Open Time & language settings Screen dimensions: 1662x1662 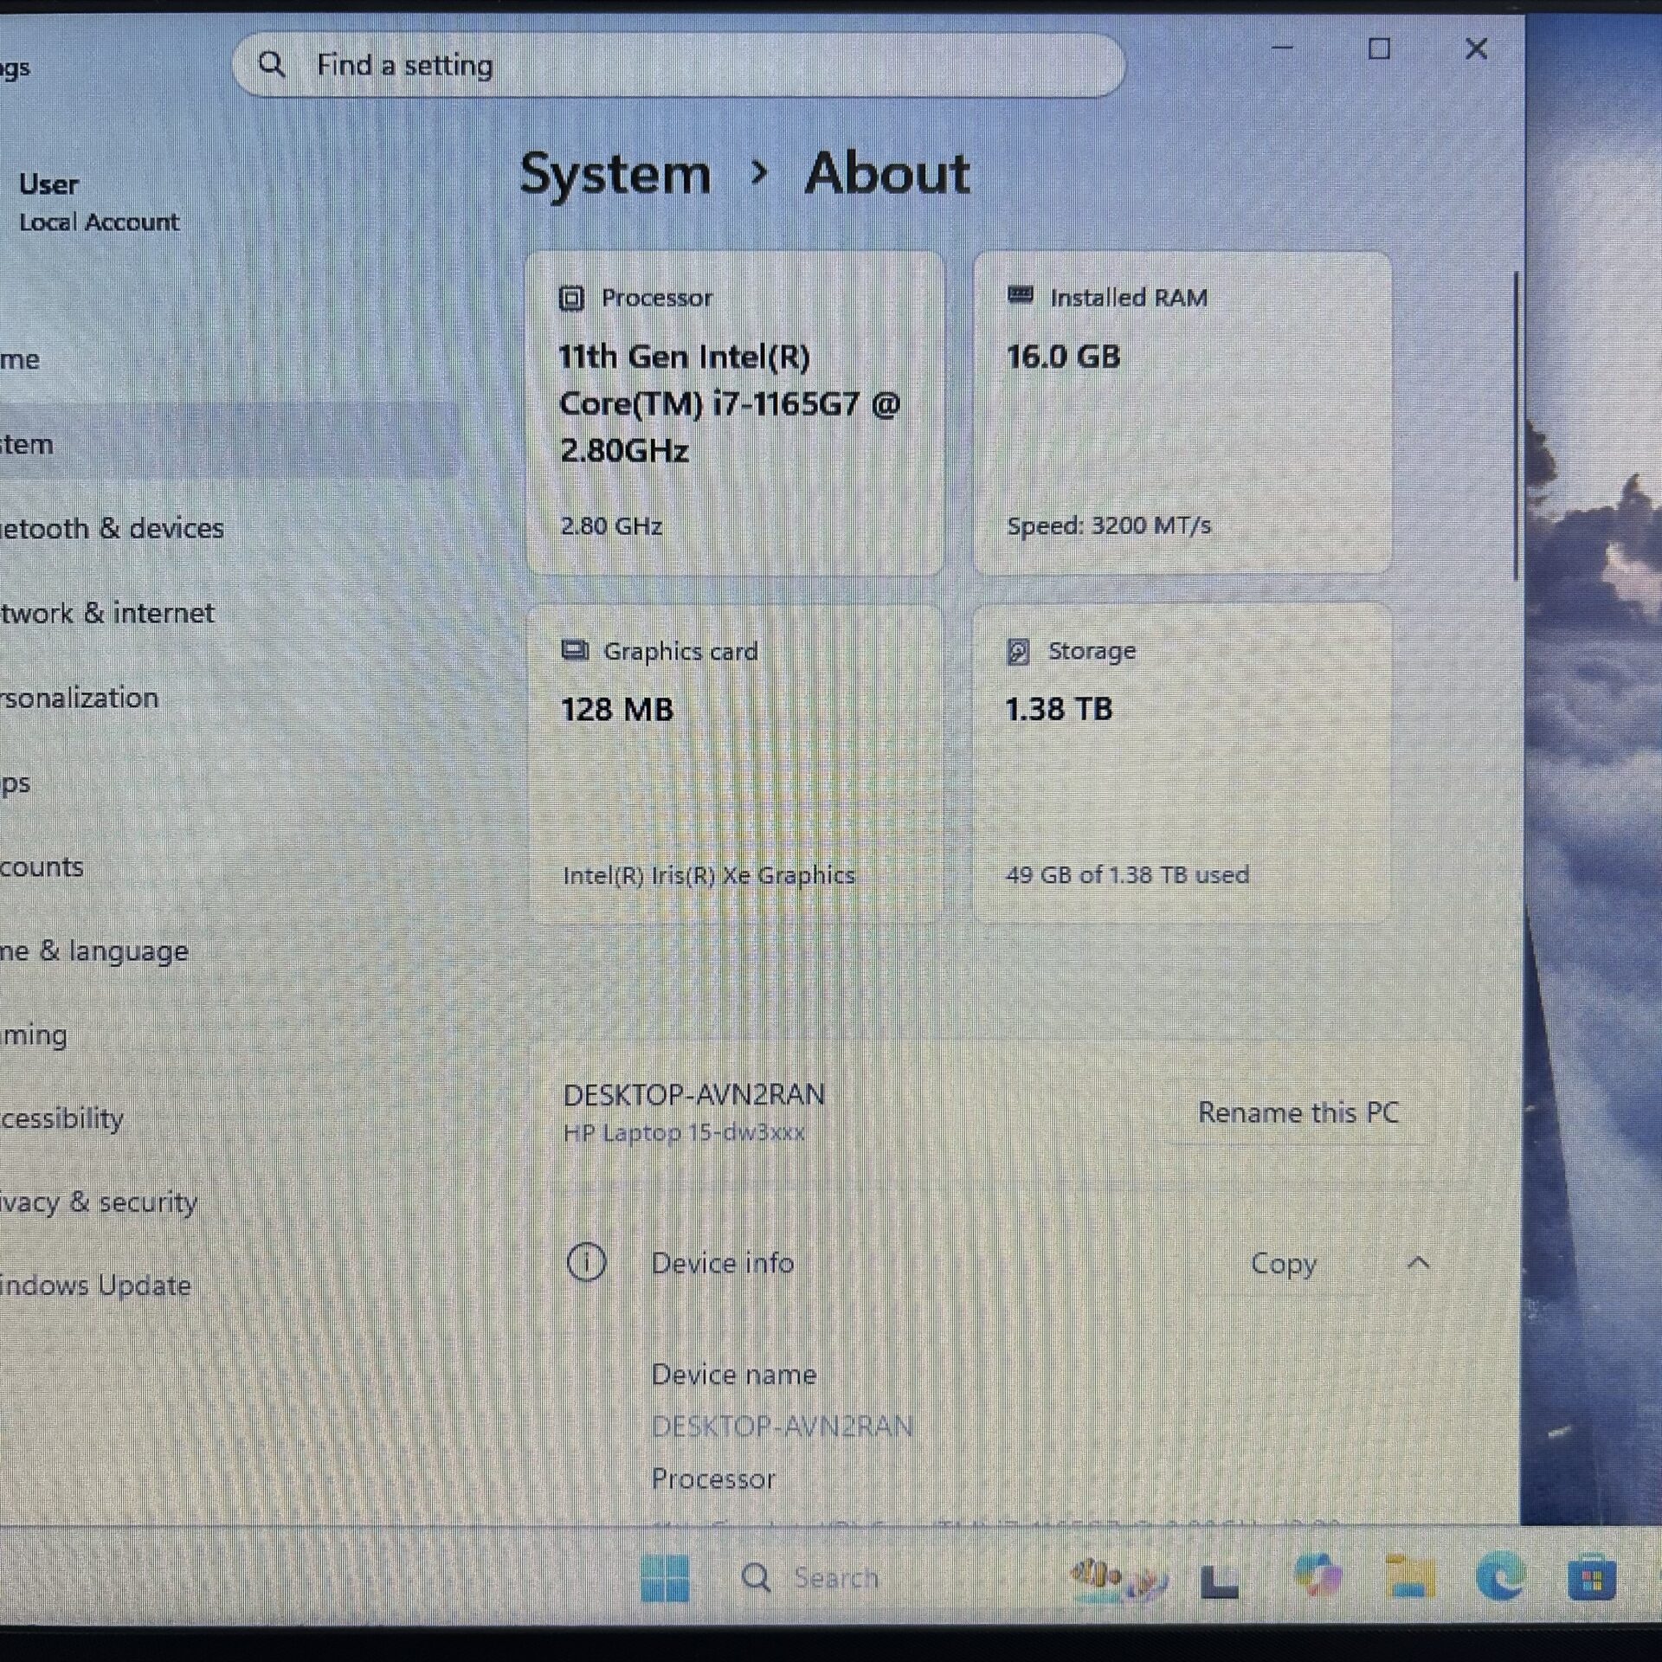[94, 950]
